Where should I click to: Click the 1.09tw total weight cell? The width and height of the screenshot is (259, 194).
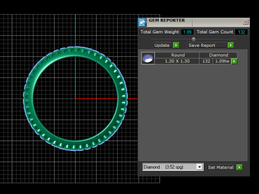point(222,61)
